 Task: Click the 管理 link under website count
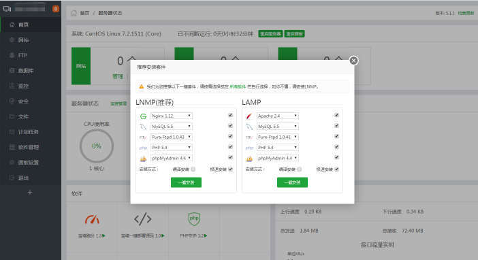118,76
